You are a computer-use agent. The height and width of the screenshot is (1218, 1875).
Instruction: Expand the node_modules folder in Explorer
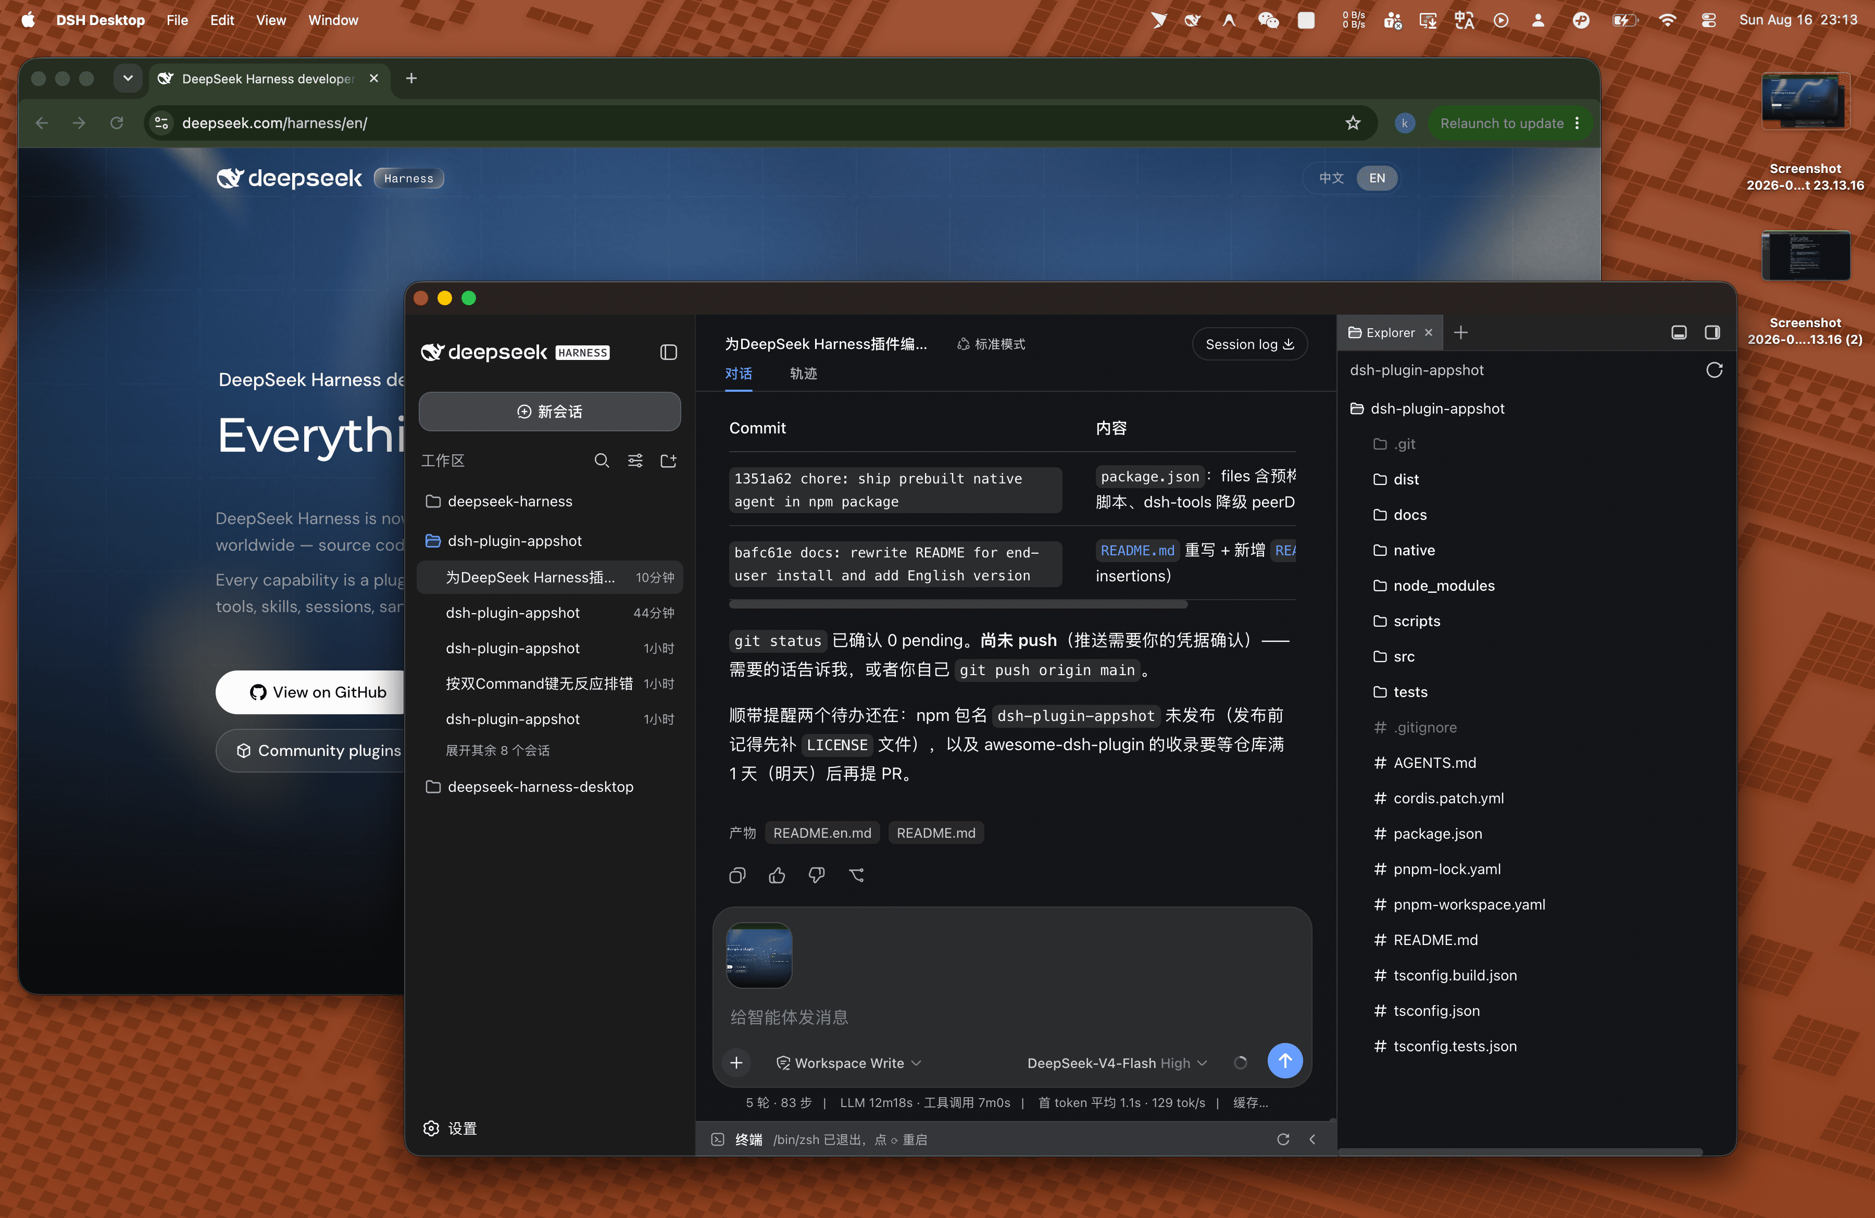click(1443, 586)
